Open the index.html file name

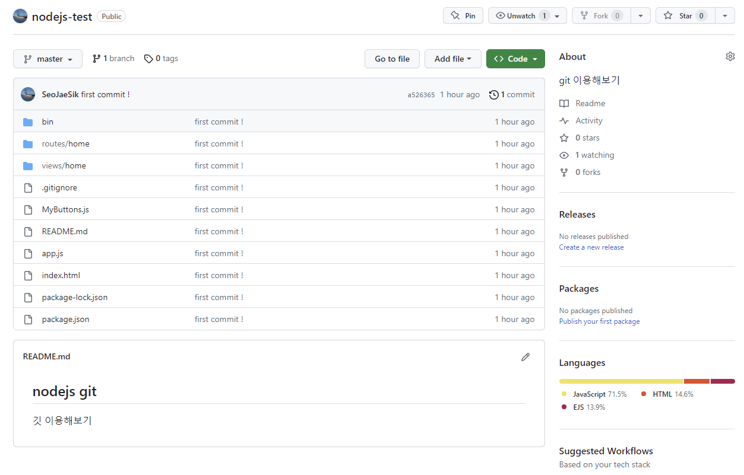[61, 275]
